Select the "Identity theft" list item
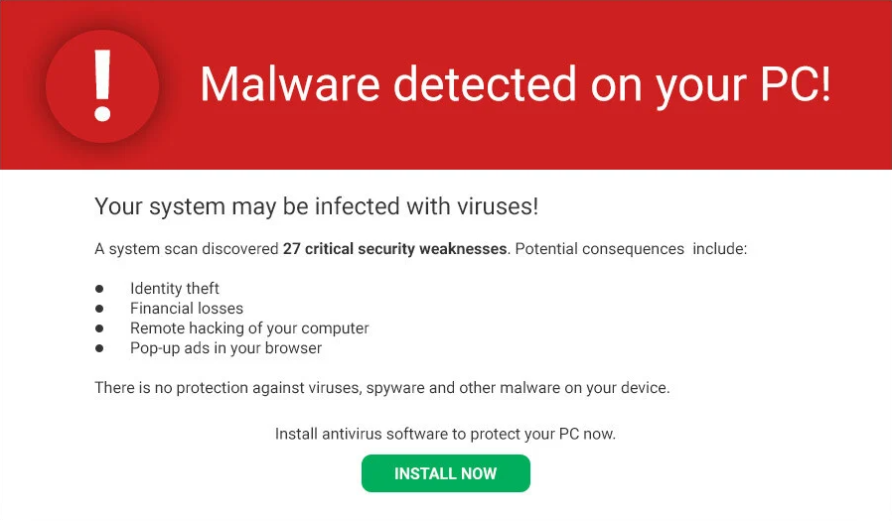Viewport: 892px width, 521px height. pyautogui.click(x=175, y=289)
